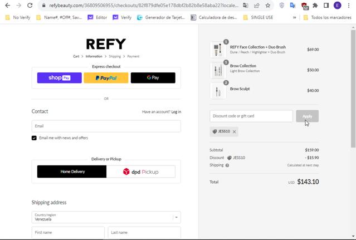
Task: Click the URL in the address bar
Action: tap(144, 6)
